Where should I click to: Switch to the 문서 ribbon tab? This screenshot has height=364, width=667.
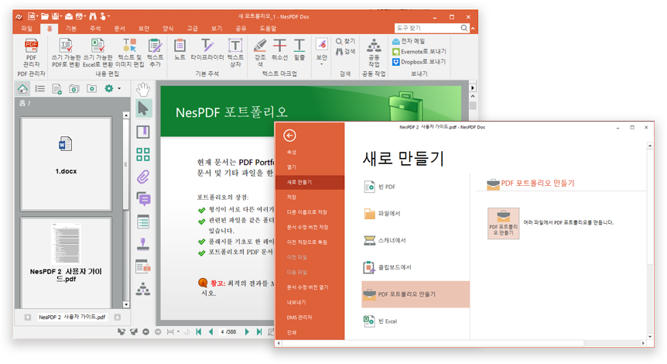click(x=119, y=29)
